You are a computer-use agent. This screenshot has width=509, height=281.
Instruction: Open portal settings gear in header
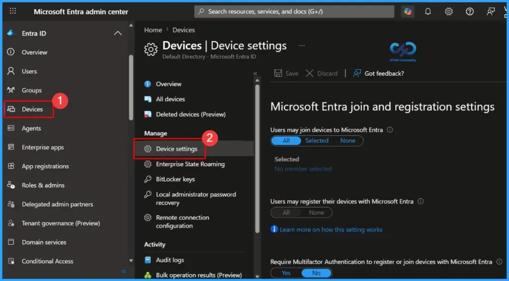click(x=449, y=12)
